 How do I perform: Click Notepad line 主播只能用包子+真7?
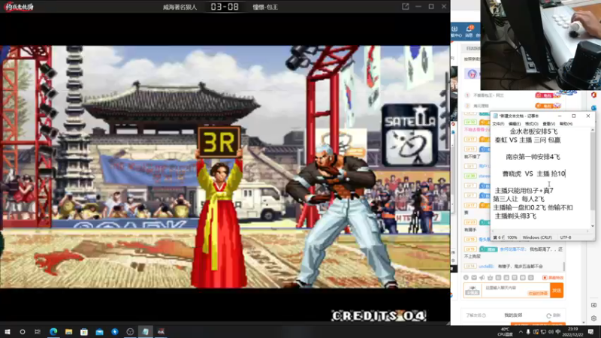click(x=524, y=191)
